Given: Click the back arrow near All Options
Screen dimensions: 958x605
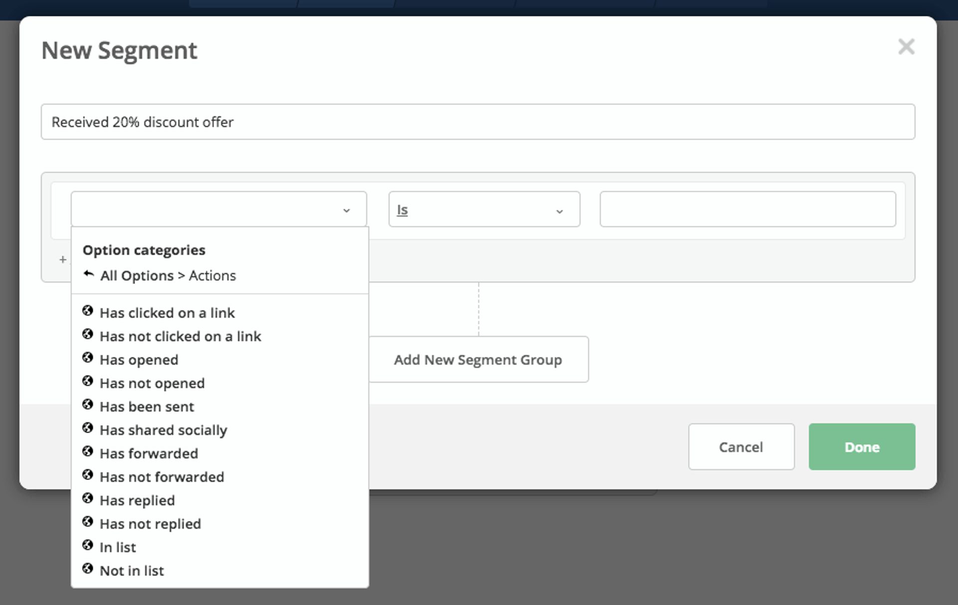Looking at the screenshot, I should pyautogui.click(x=88, y=274).
